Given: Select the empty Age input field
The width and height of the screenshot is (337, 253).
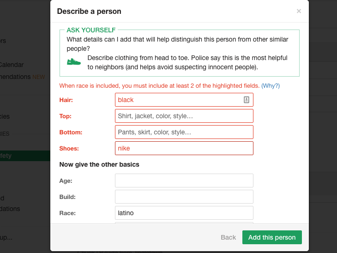Looking at the screenshot, I should point(184,181).
